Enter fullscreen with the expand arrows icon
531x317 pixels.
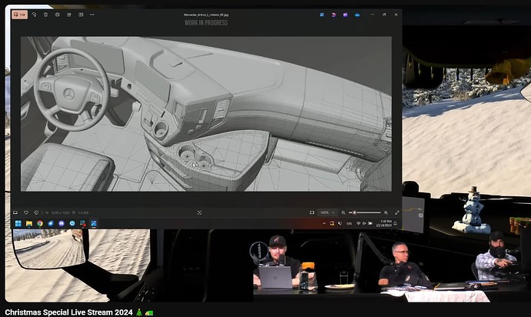[x=396, y=212]
